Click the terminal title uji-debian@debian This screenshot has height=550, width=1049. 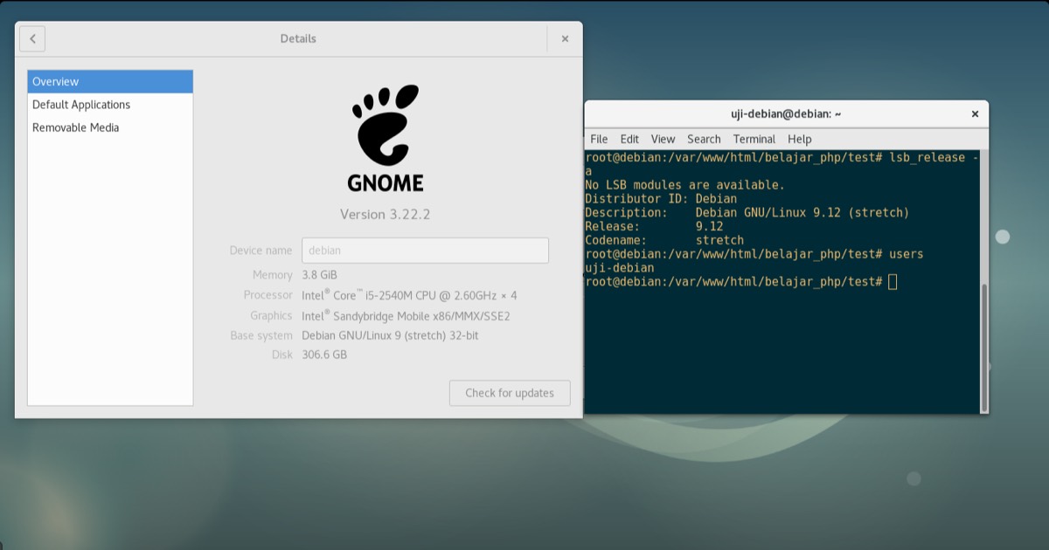click(785, 113)
